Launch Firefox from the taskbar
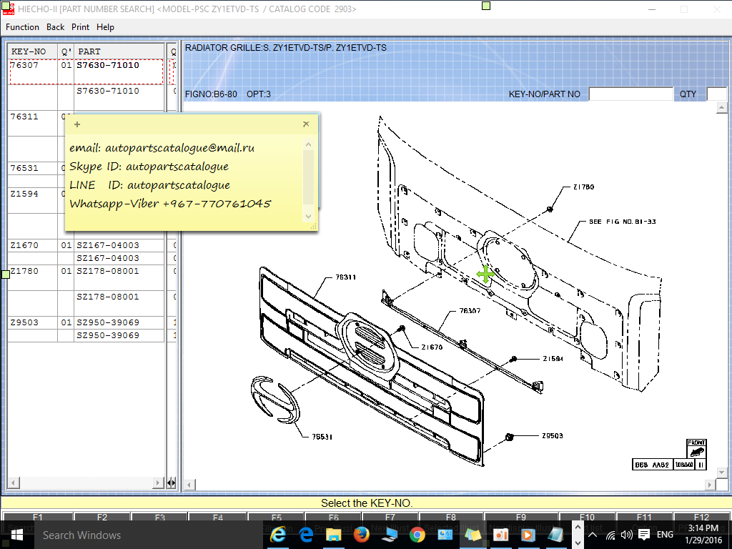732x549 pixels. 361,535
